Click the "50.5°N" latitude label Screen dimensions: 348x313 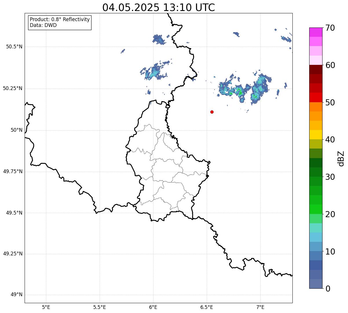click(x=14, y=47)
